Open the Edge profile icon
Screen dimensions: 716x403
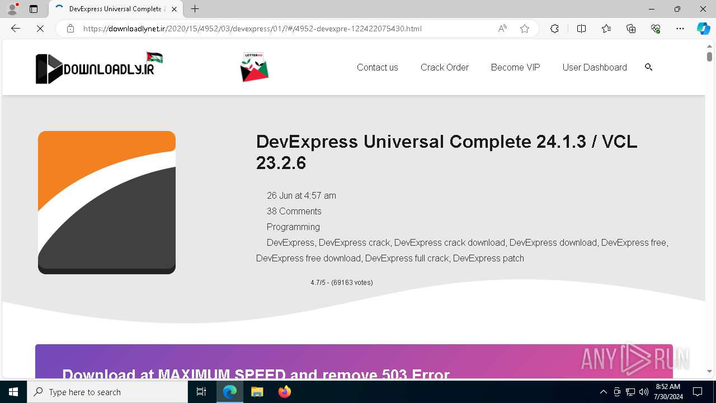coord(12,9)
